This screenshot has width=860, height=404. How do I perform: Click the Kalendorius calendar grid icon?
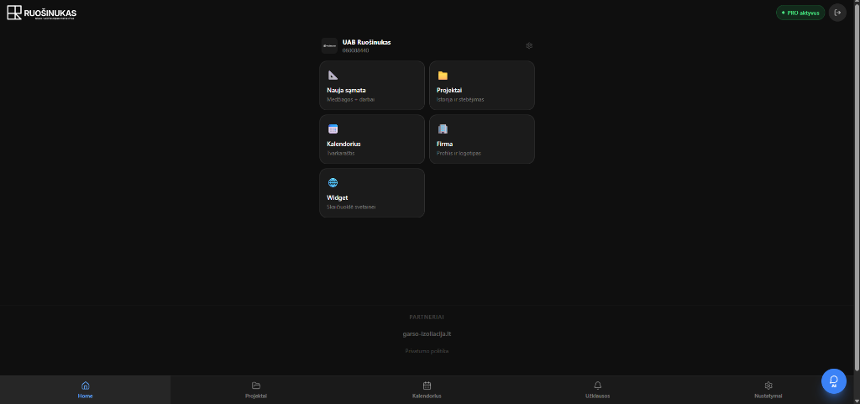point(333,129)
